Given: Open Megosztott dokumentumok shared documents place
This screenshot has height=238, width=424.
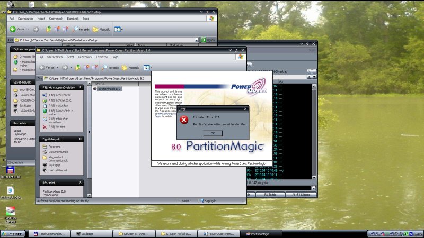Looking at the screenshot, I should 55,159.
